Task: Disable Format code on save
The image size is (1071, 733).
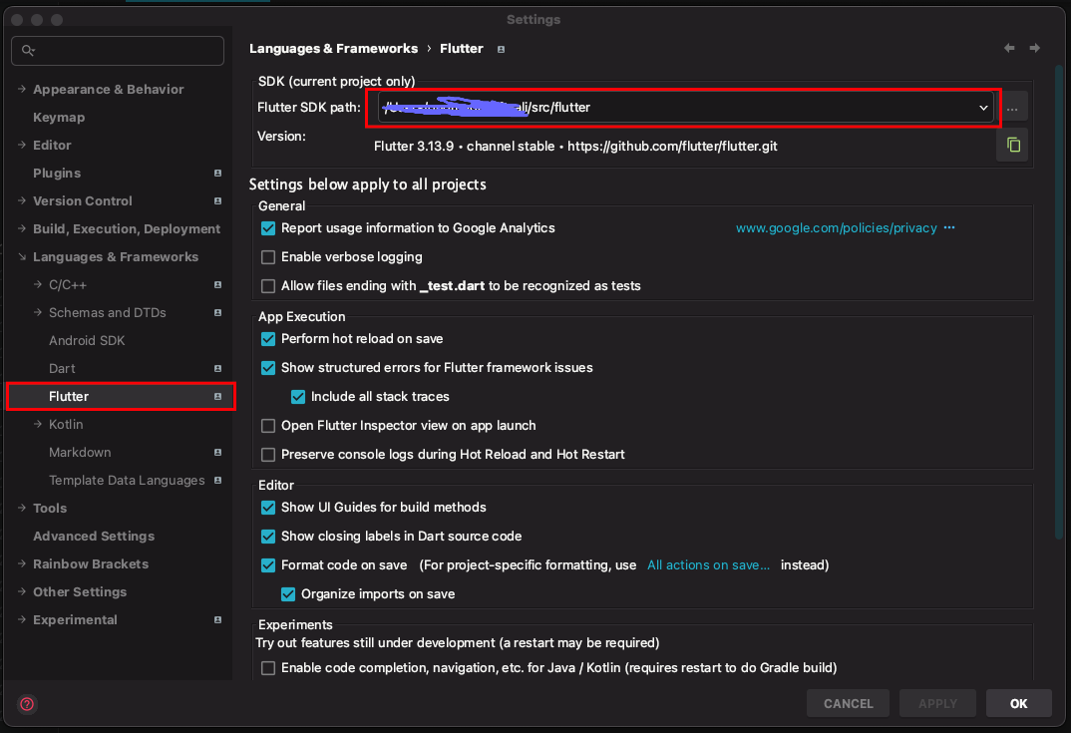Action: 268,565
